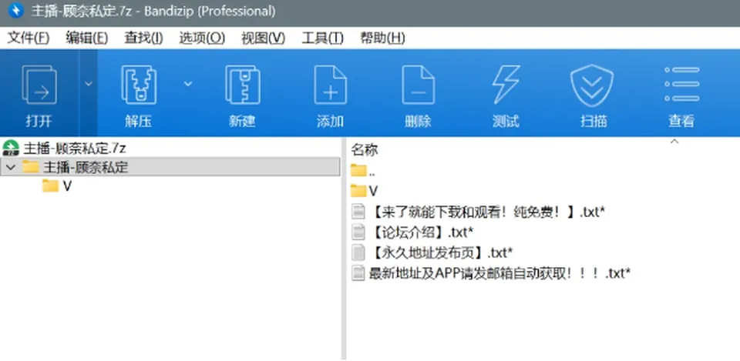Click the Delete (删除) icon
Screen dimensions: 740x361
pyautogui.click(x=418, y=85)
